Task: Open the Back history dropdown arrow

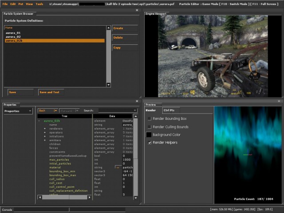Action: [x=55, y=110]
